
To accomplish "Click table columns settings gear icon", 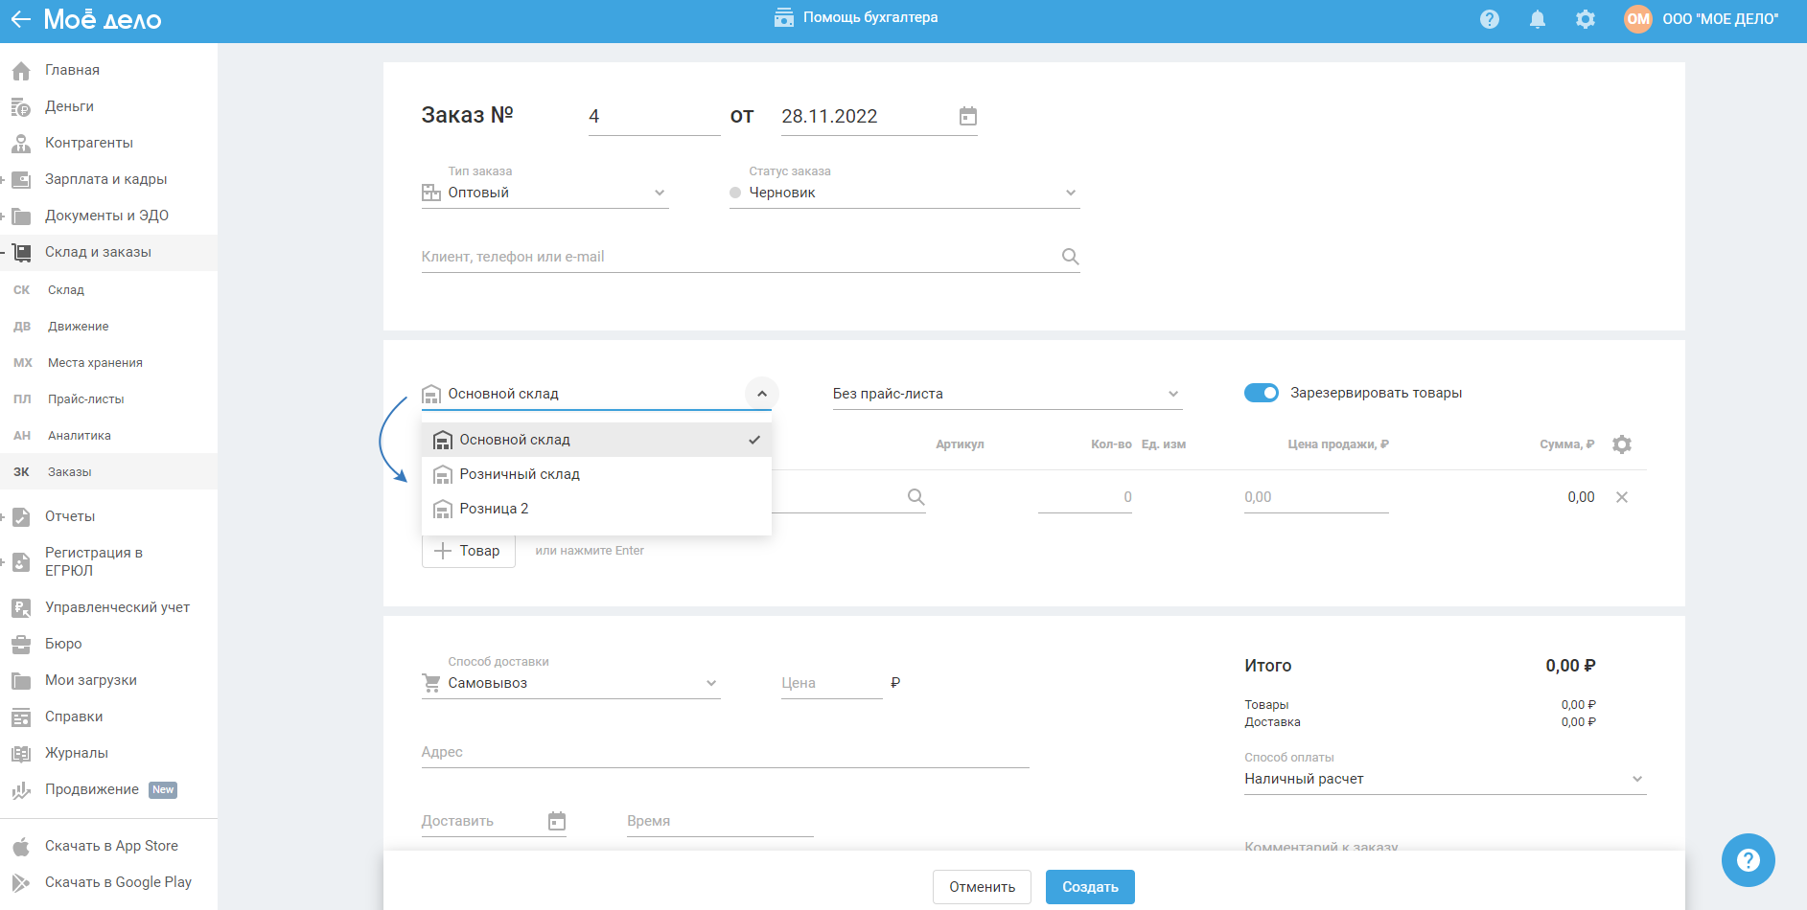I will 1621,444.
